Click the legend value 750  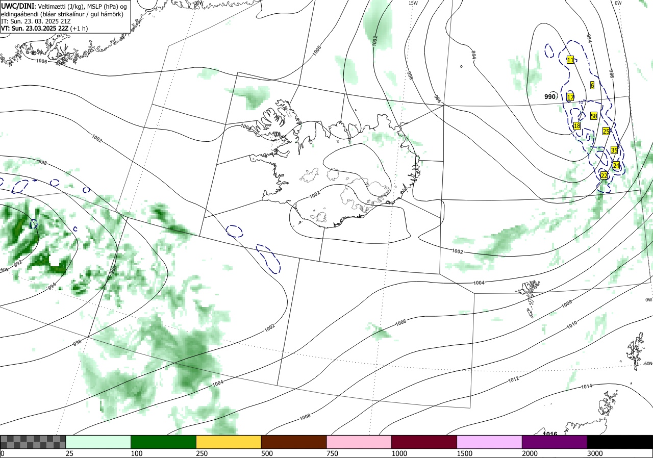(x=332, y=453)
